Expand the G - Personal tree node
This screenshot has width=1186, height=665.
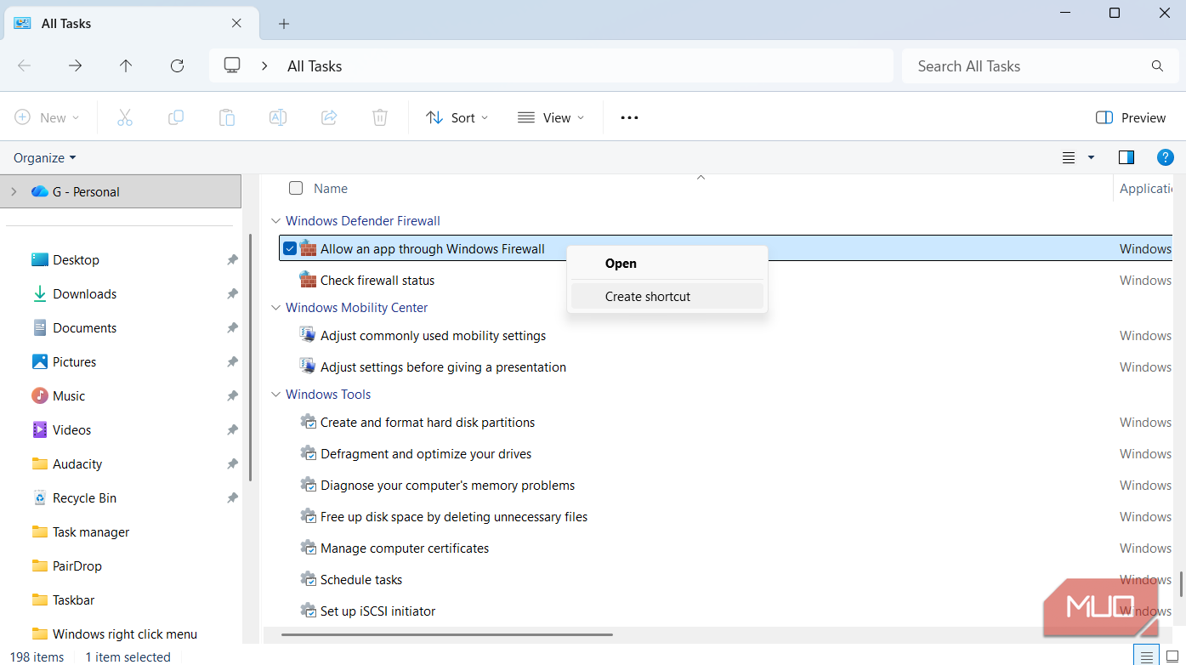tap(14, 191)
